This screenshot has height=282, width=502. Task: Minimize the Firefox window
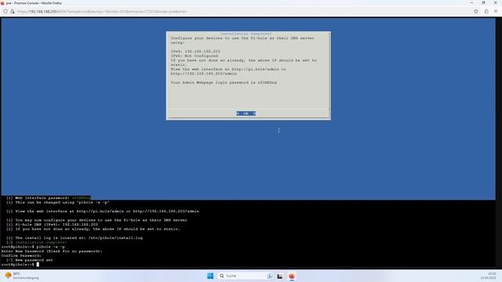point(471,3)
